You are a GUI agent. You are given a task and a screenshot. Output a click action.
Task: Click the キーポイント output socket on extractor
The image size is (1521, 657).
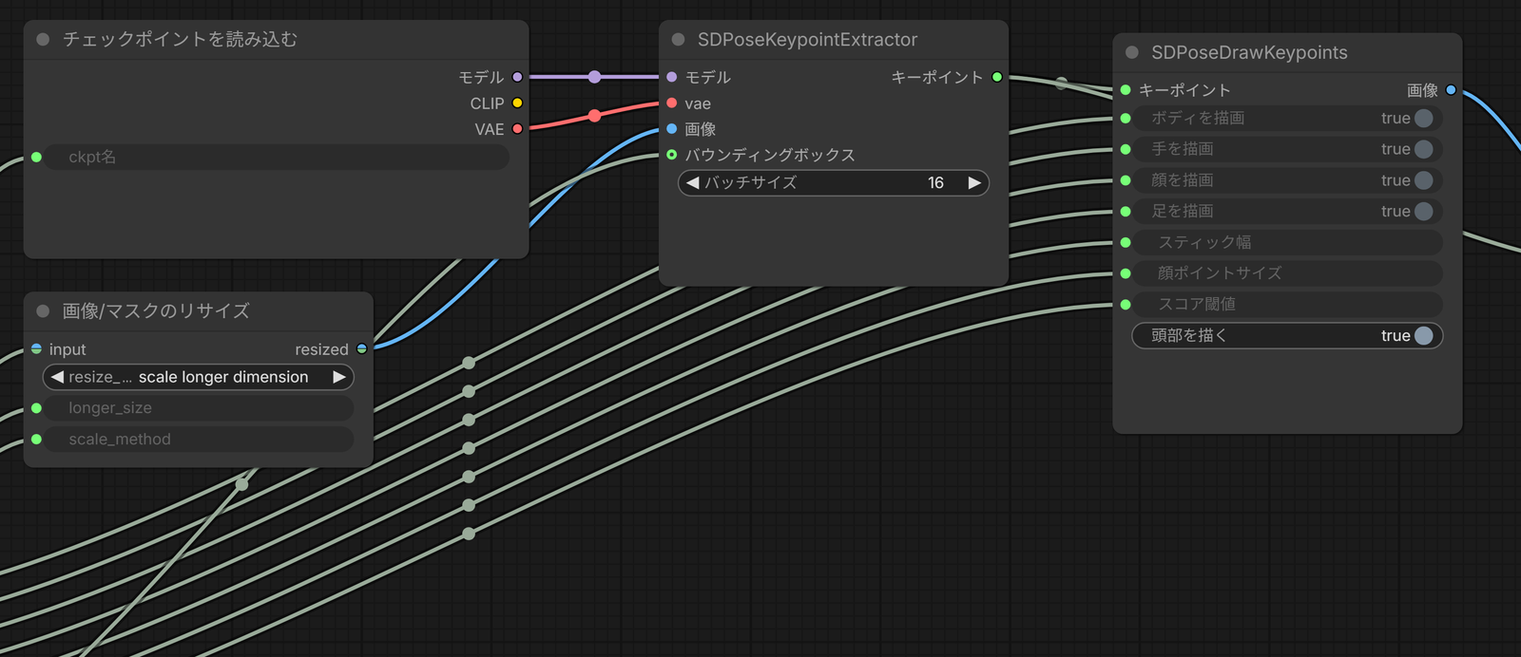coord(996,77)
